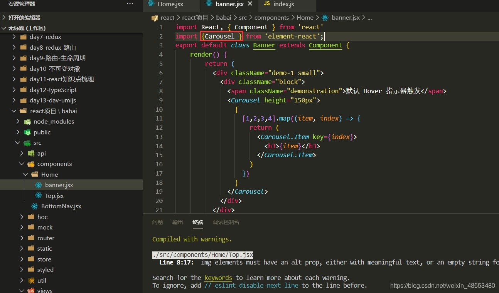Collapse the src folder chevron
This screenshot has width=499, height=293.
pyautogui.click(x=17, y=143)
